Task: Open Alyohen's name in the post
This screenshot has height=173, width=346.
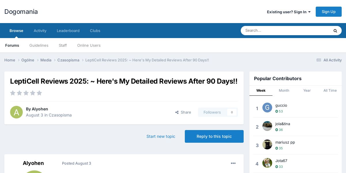Action: 33,163
